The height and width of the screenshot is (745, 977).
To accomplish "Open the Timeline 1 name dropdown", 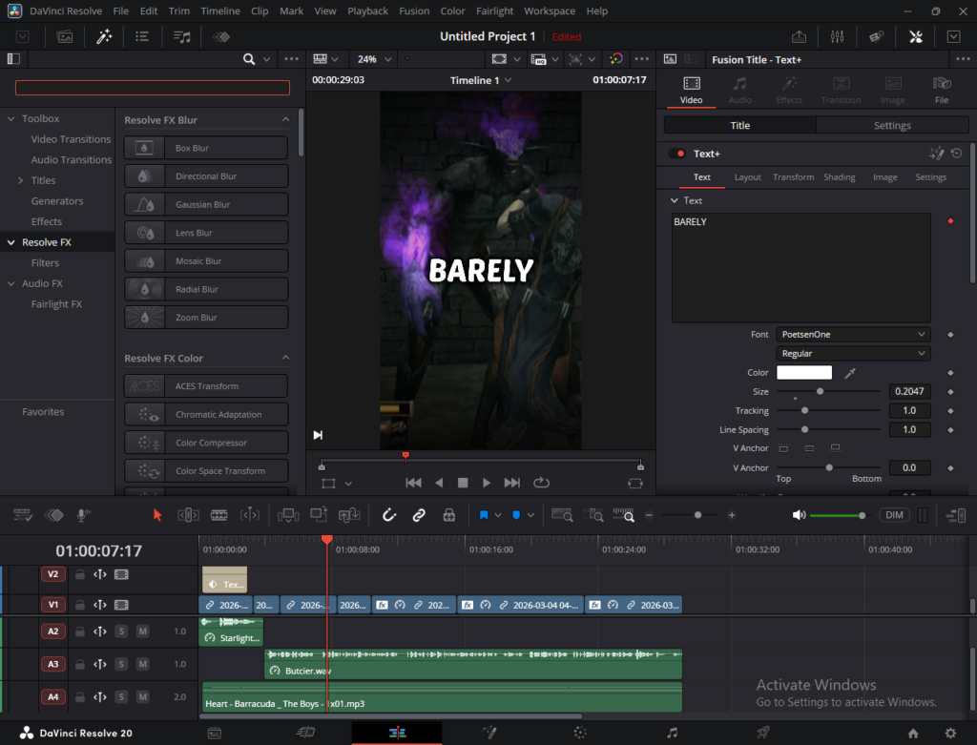I will (x=481, y=80).
